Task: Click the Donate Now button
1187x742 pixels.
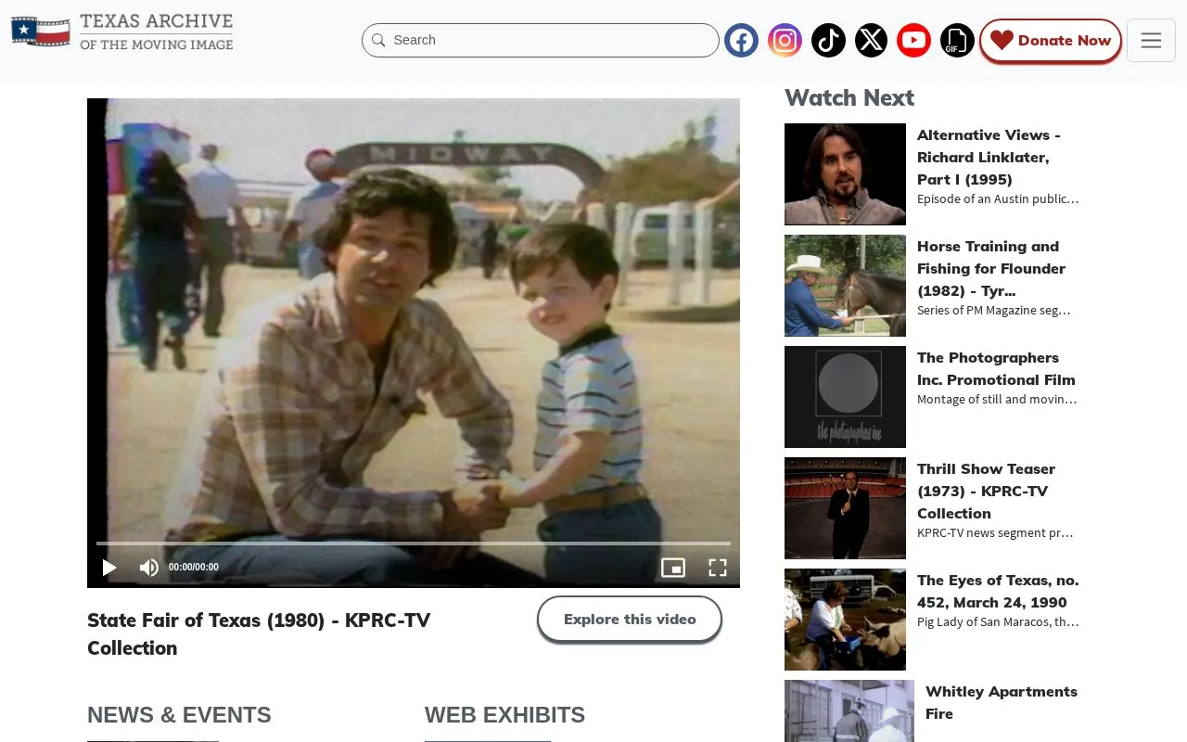Action: tap(1051, 40)
